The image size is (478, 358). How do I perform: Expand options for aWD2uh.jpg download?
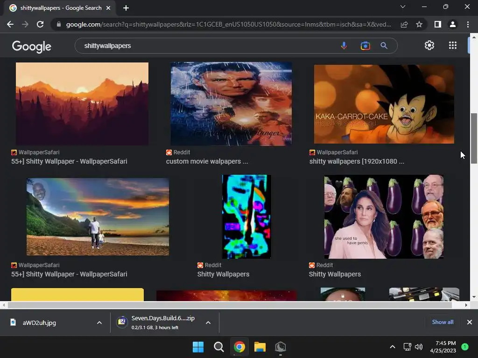coord(99,323)
